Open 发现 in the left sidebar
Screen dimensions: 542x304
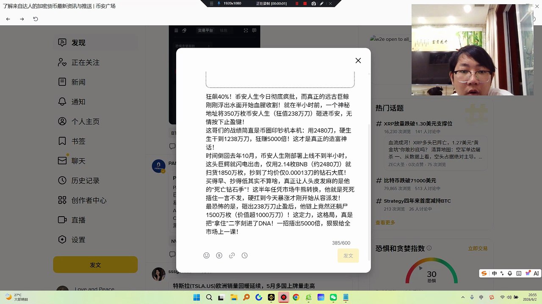pos(95,43)
